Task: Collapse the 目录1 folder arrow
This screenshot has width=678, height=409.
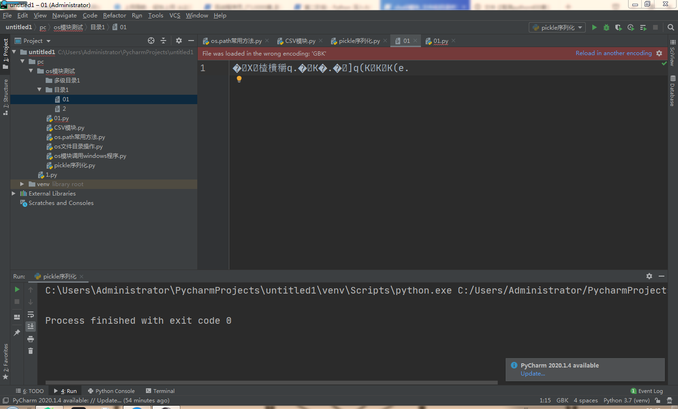Action: (x=39, y=90)
